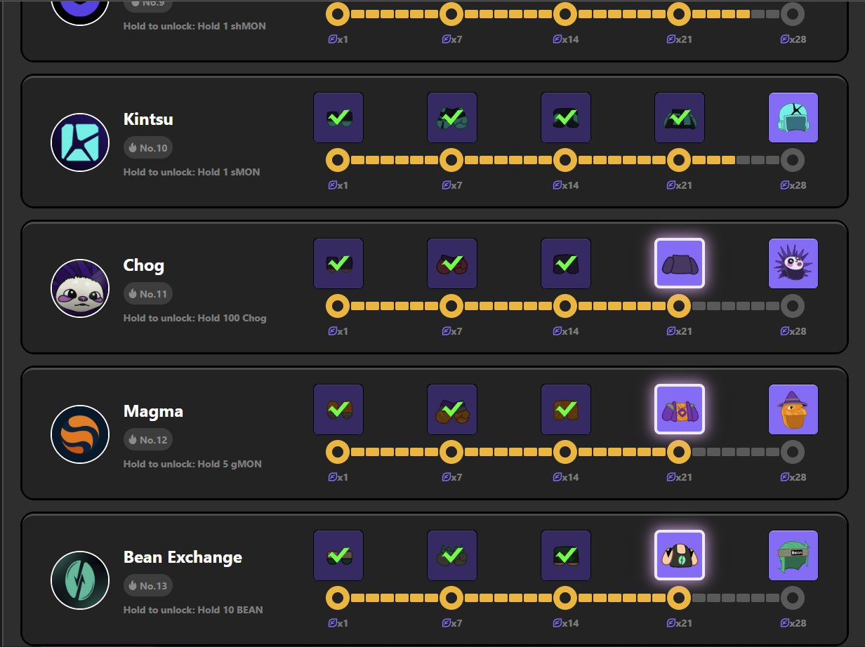Click Magma's x21 progress milestone node
This screenshot has width=865, height=647.
[679, 453]
